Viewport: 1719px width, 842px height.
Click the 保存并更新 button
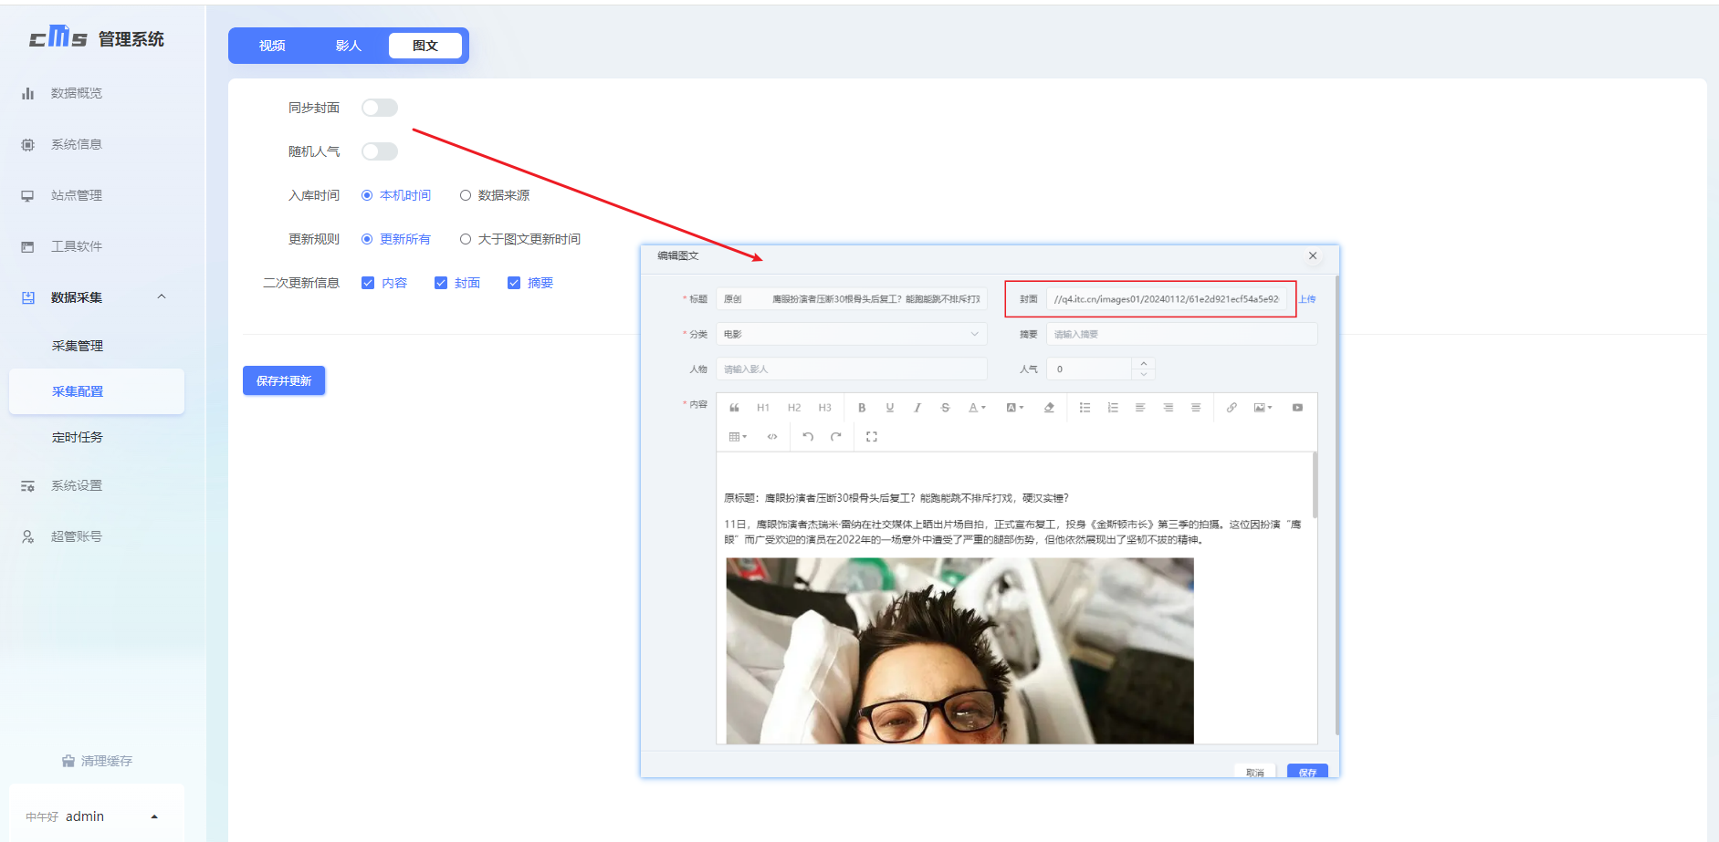point(284,380)
